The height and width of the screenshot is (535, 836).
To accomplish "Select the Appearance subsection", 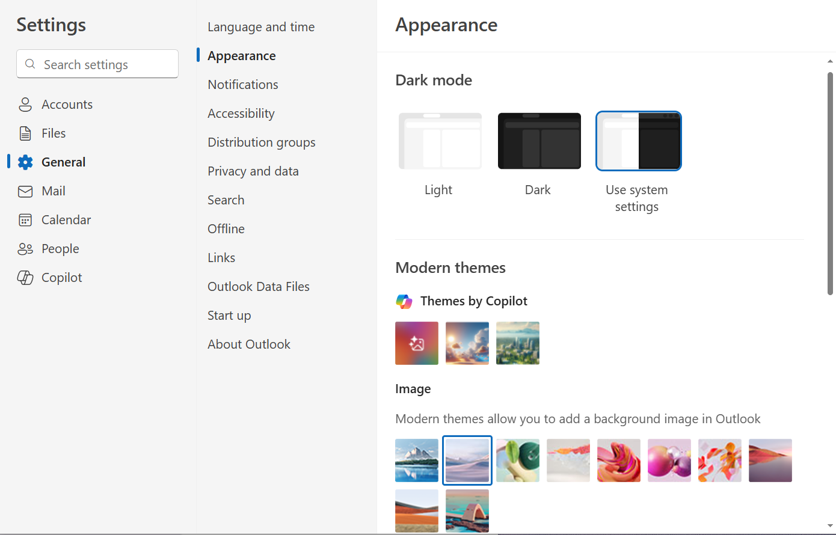I will 242,56.
